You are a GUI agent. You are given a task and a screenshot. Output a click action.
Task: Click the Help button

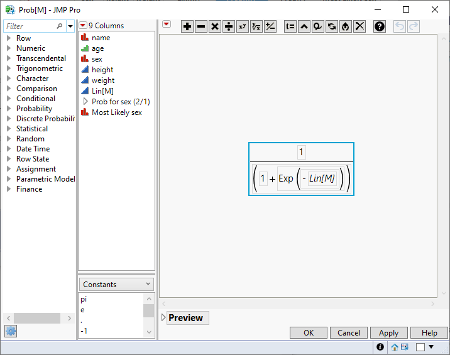[x=429, y=333]
